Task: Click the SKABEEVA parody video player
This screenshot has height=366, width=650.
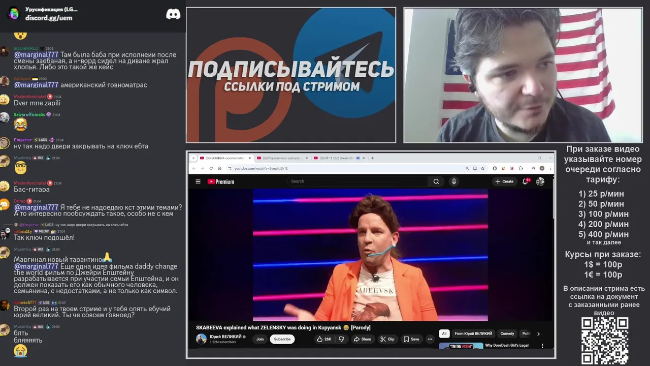Action: tap(370, 255)
